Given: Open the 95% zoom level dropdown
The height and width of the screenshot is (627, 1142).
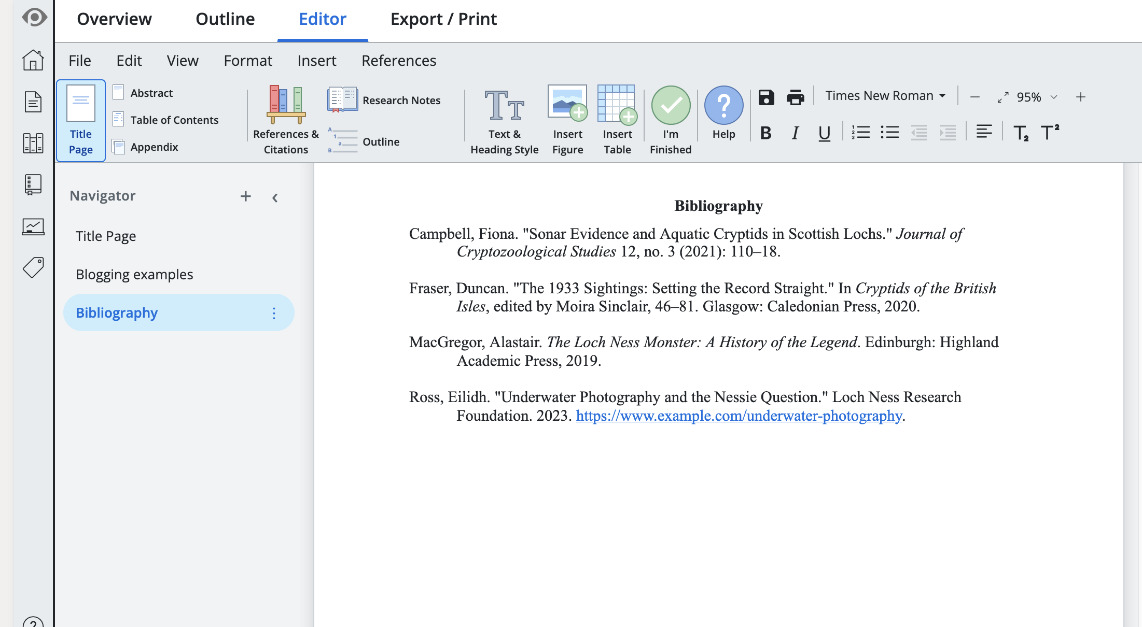Looking at the screenshot, I should (x=1037, y=97).
